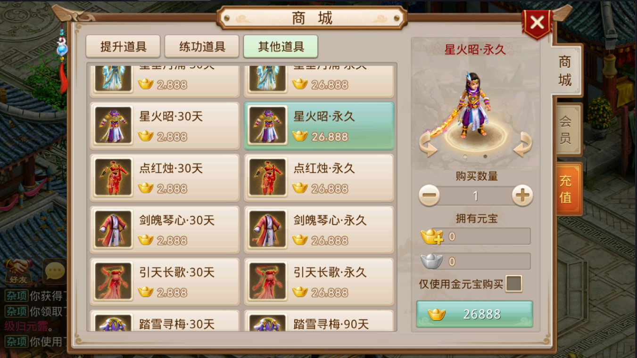The image size is (637, 358).
Task: Switch to 练功道具 tab
Action: click(202, 47)
